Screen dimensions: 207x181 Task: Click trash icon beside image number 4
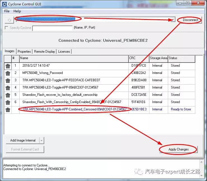[x=8, y=88]
